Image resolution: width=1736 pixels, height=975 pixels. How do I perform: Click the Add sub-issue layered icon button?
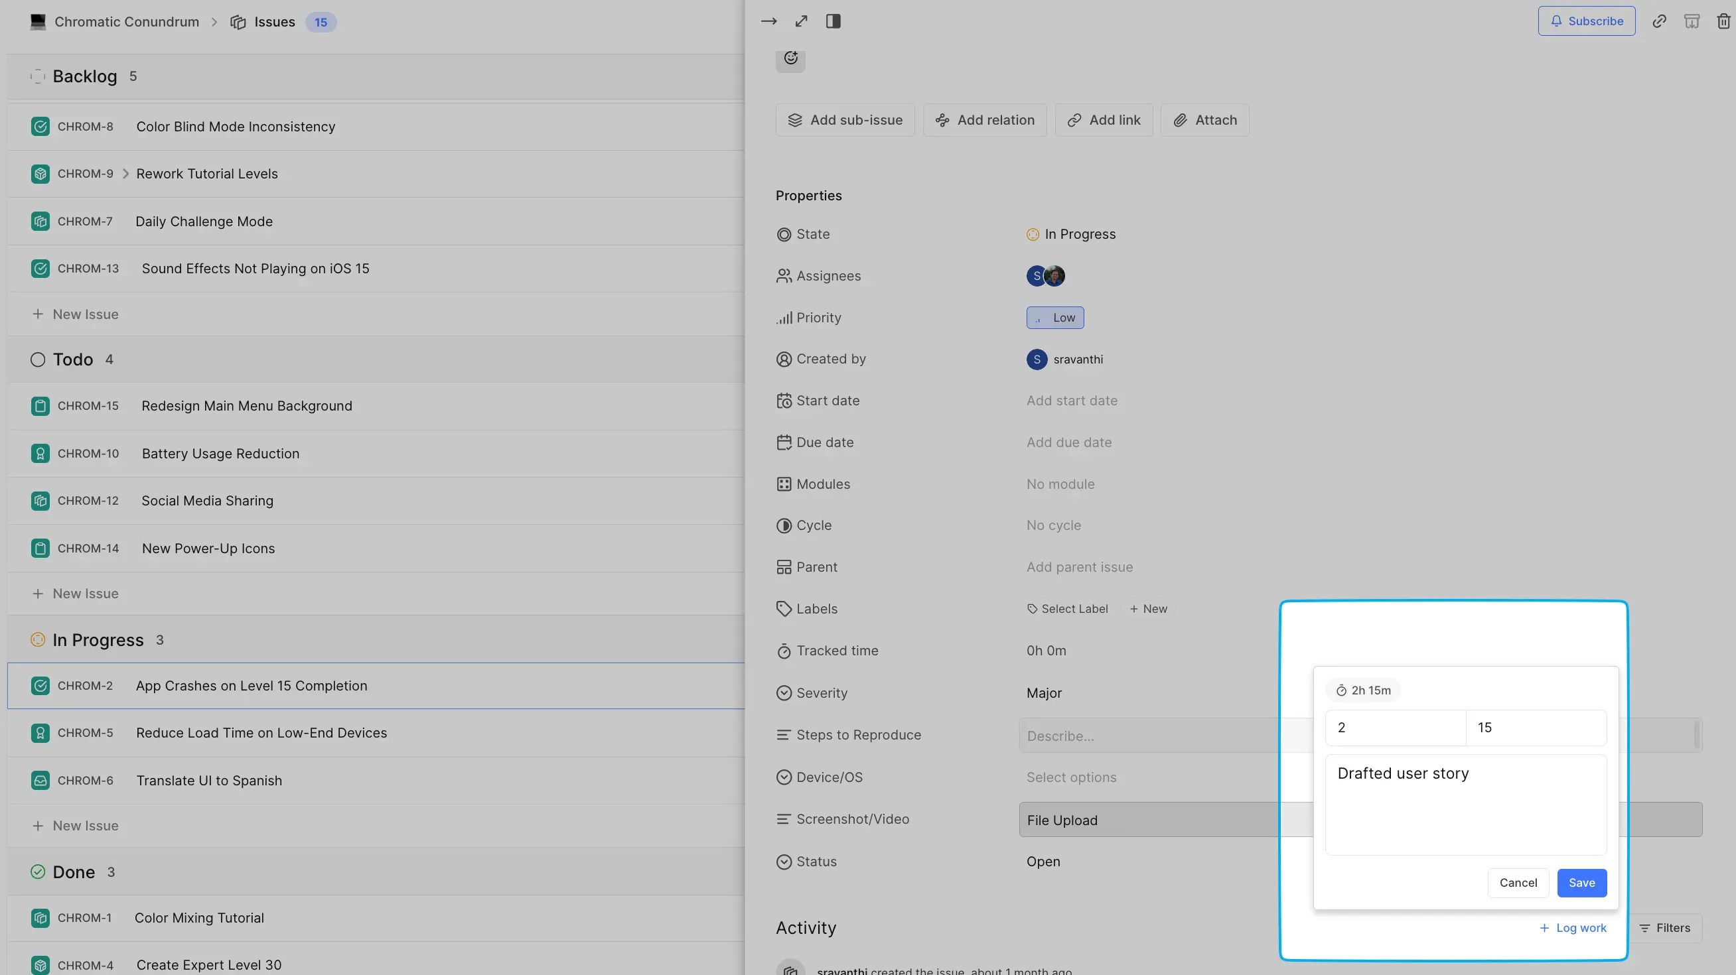(x=794, y=120)
